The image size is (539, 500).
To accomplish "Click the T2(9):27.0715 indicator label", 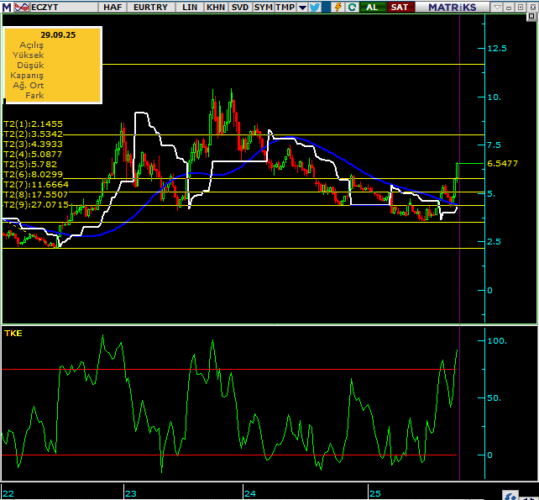I will click(x=36, y=205).
